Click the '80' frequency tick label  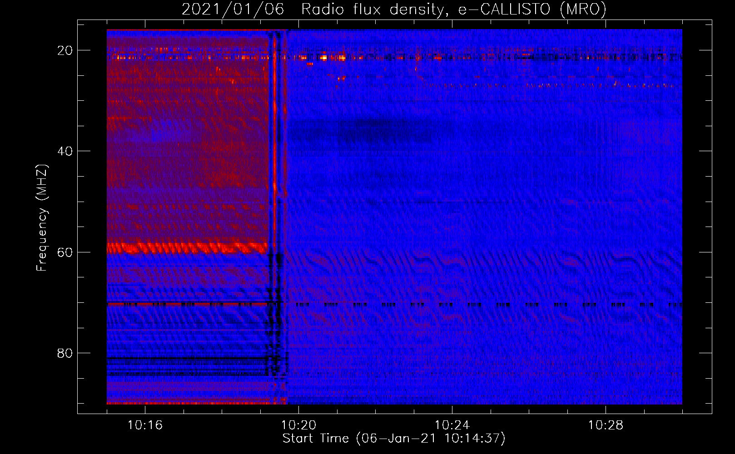(x=65, y=353)
